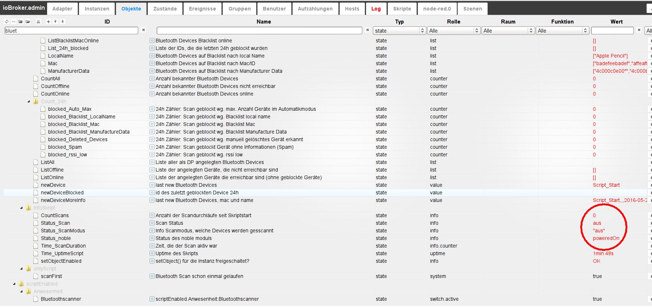The height and width of the screenshot is (308, 652).
Task: Clear the Name filter with x icon
Action: tap(367, 30)
